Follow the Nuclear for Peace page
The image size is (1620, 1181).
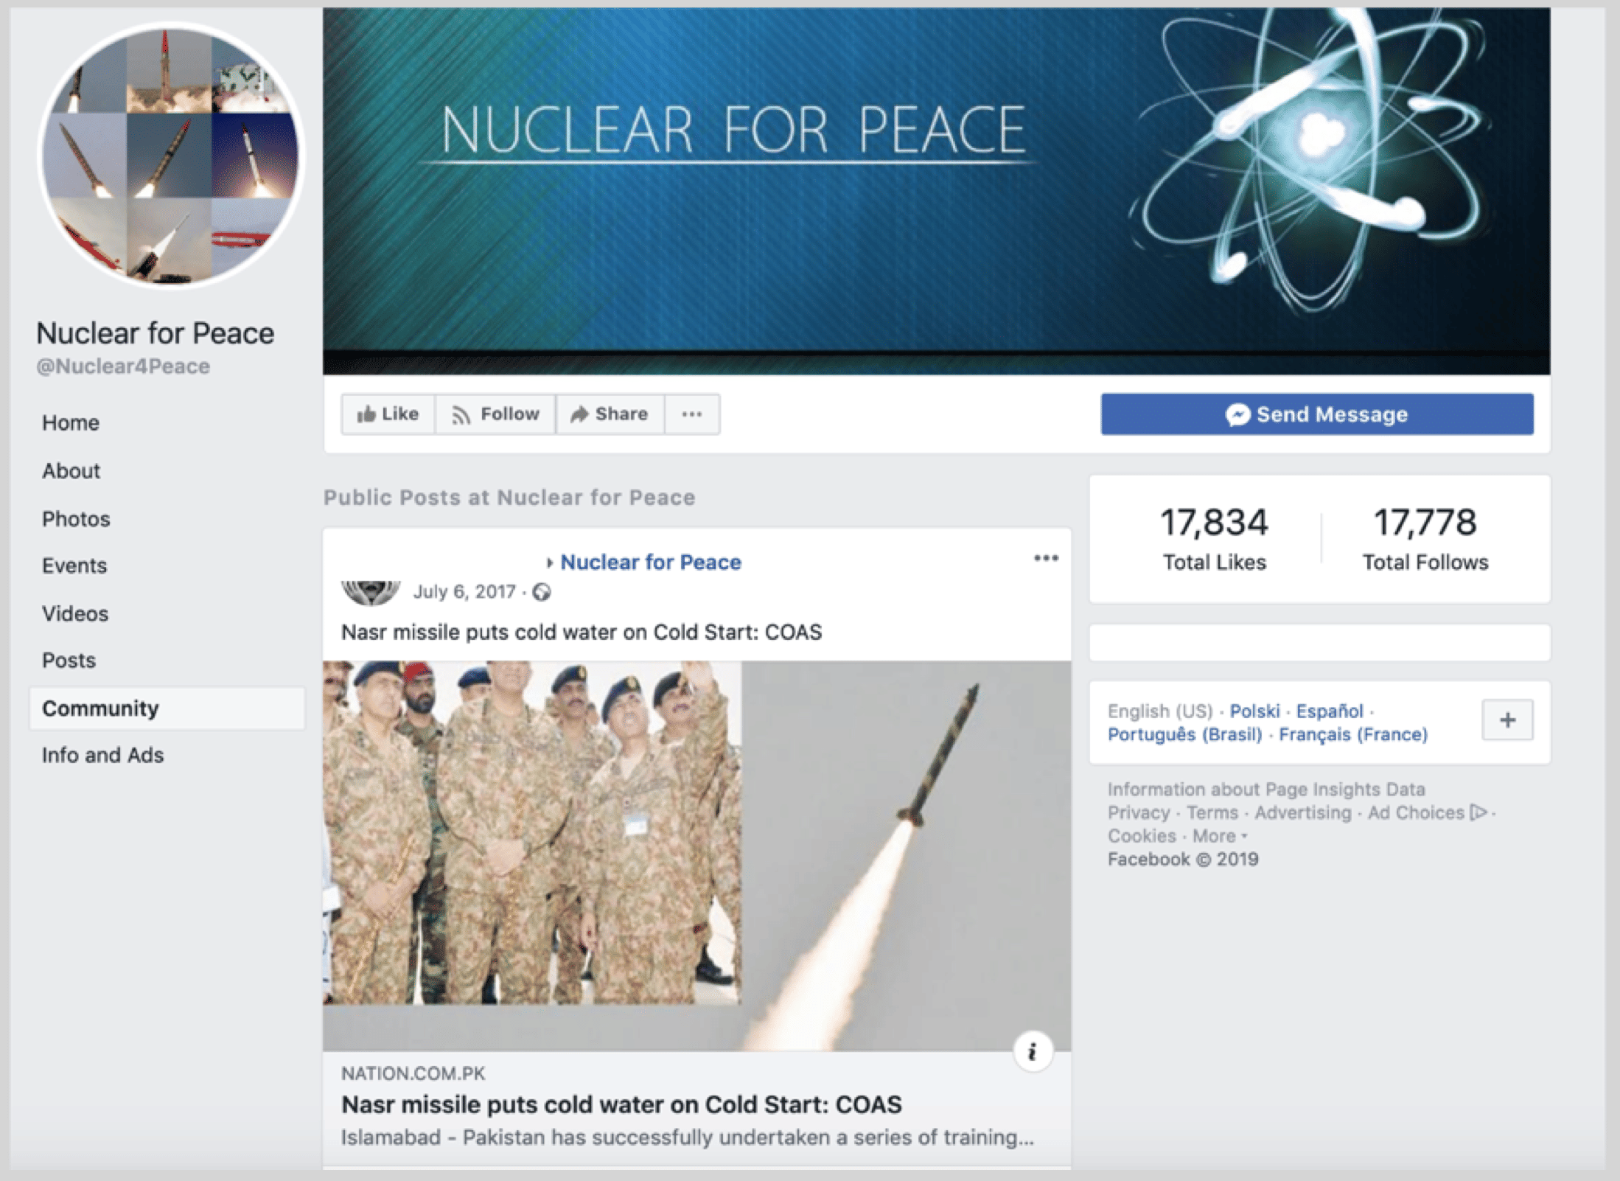(495, 414)
